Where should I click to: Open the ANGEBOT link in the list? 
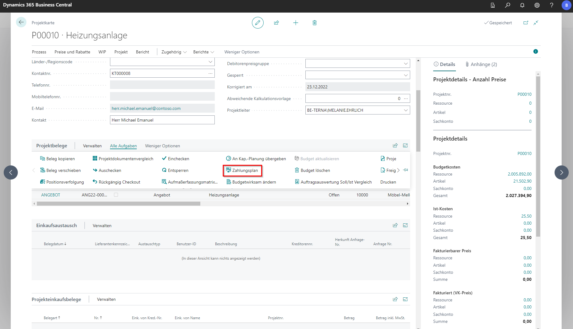click(51, 195)
